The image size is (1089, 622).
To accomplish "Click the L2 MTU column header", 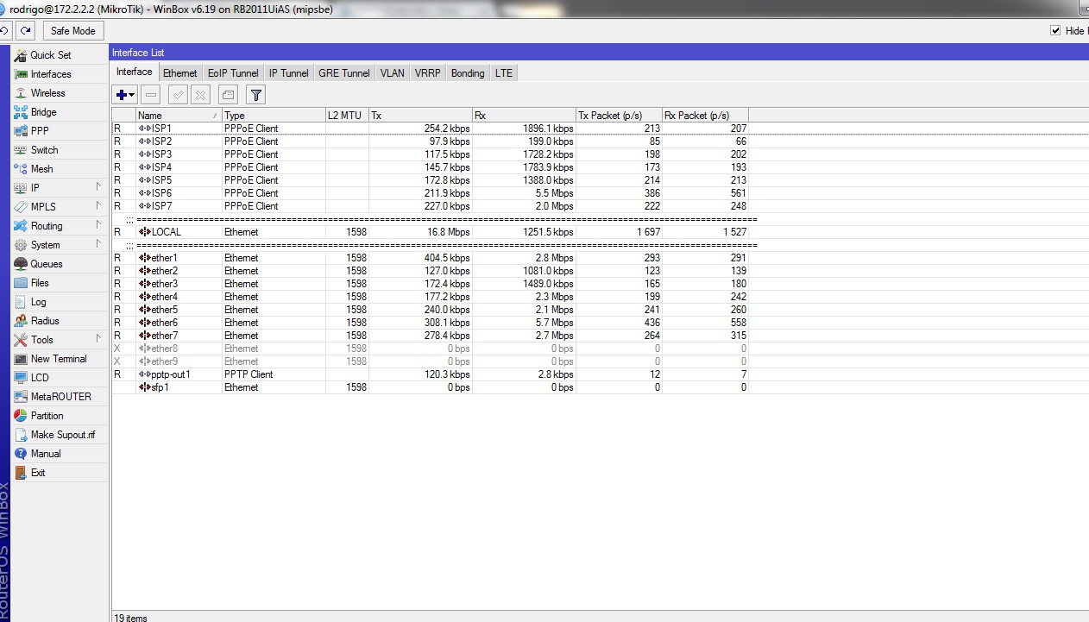I will coord(347,116).
